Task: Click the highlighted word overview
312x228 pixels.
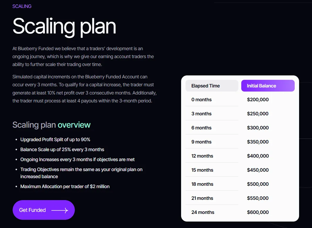Action: click(x=74, y=125)
